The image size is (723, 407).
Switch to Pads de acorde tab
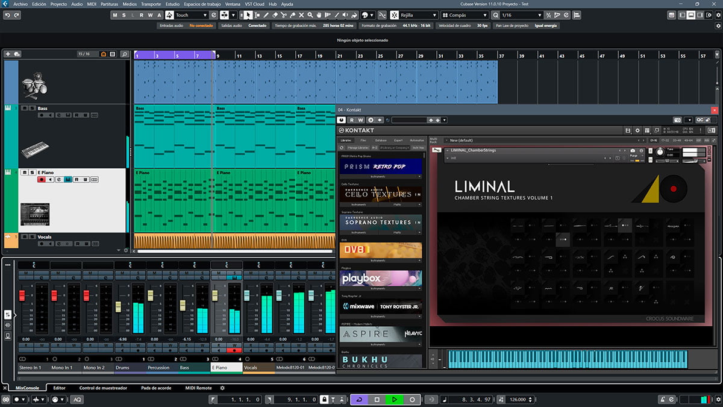pyautogui.click(x=156, y=388)
